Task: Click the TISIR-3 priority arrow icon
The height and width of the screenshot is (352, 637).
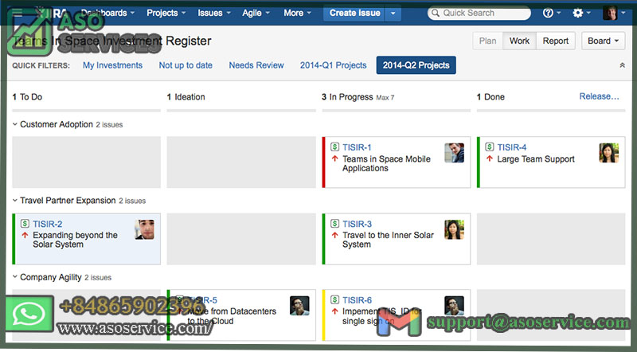Action: click(x=334, y=235)
